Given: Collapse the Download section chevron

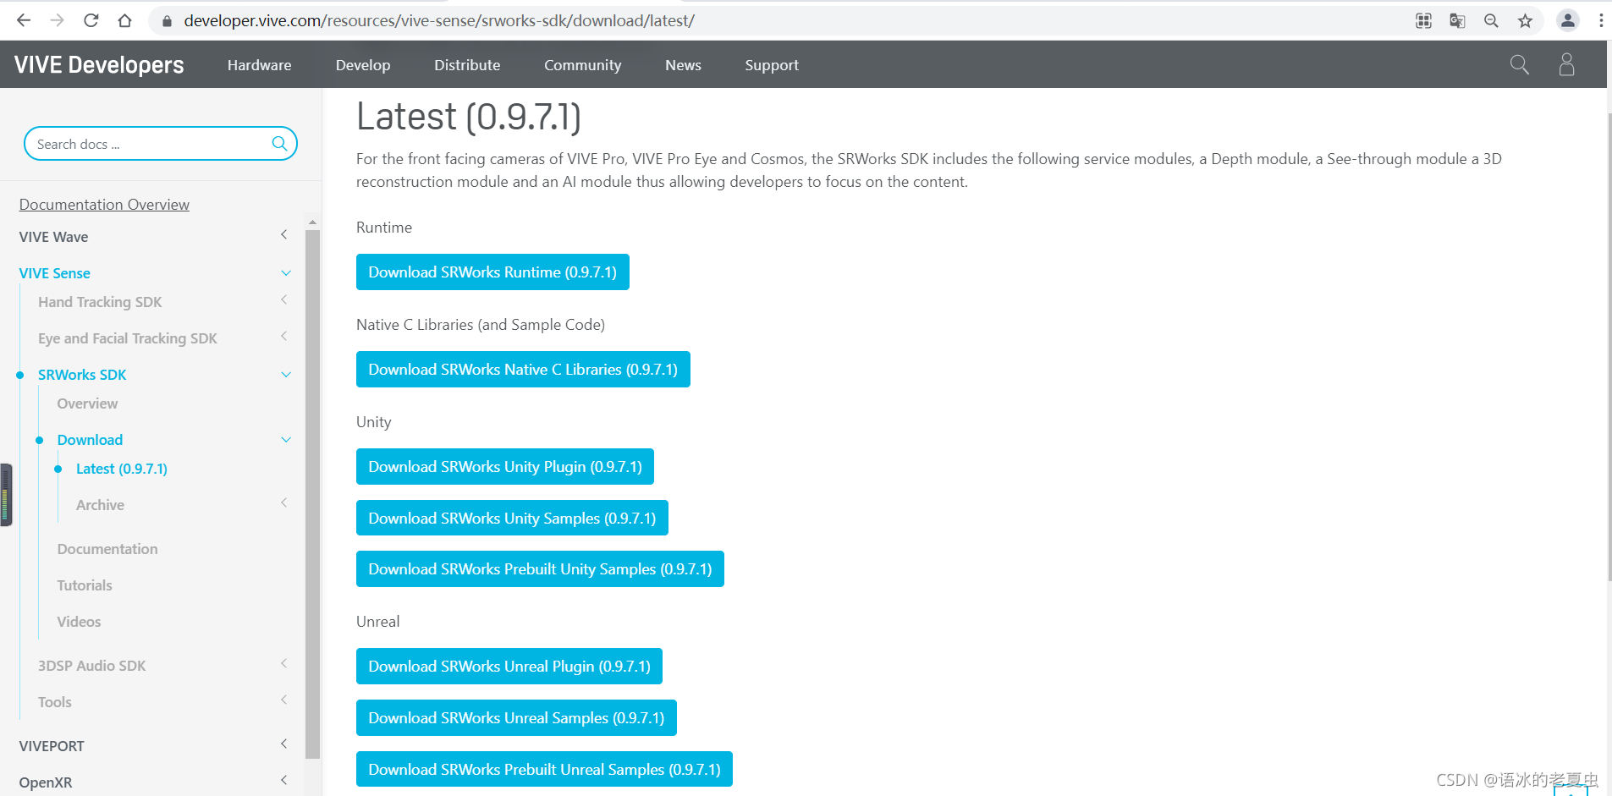Looking at the screenshot, I should [x=286, y=440].
